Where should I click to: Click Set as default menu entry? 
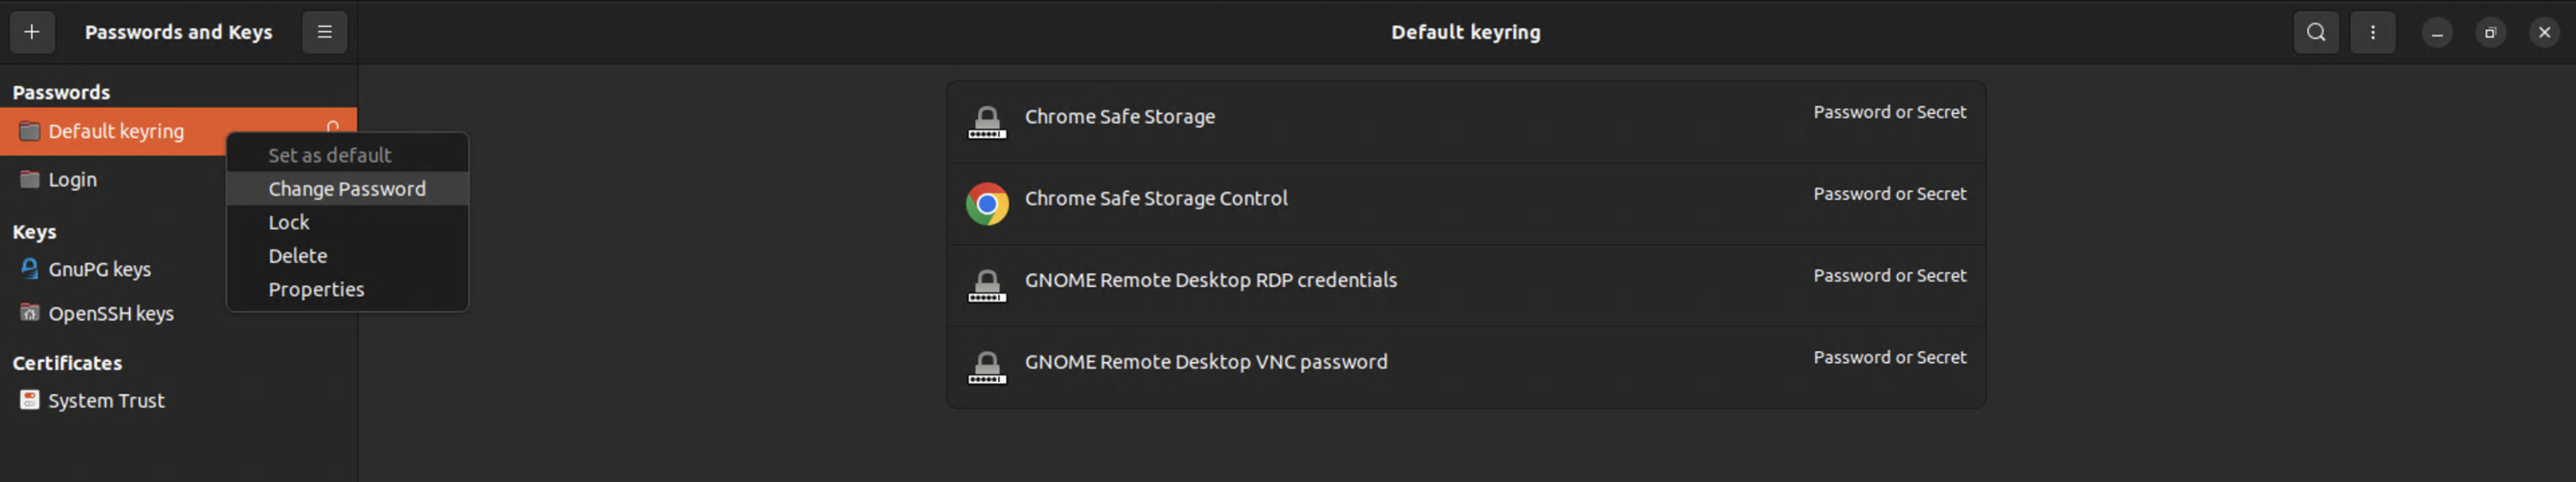pos(329,155)
